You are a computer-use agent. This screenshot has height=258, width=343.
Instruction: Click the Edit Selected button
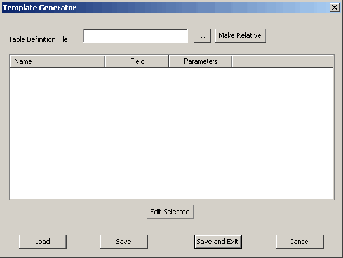pyautogui.click(x=170, y=212)
